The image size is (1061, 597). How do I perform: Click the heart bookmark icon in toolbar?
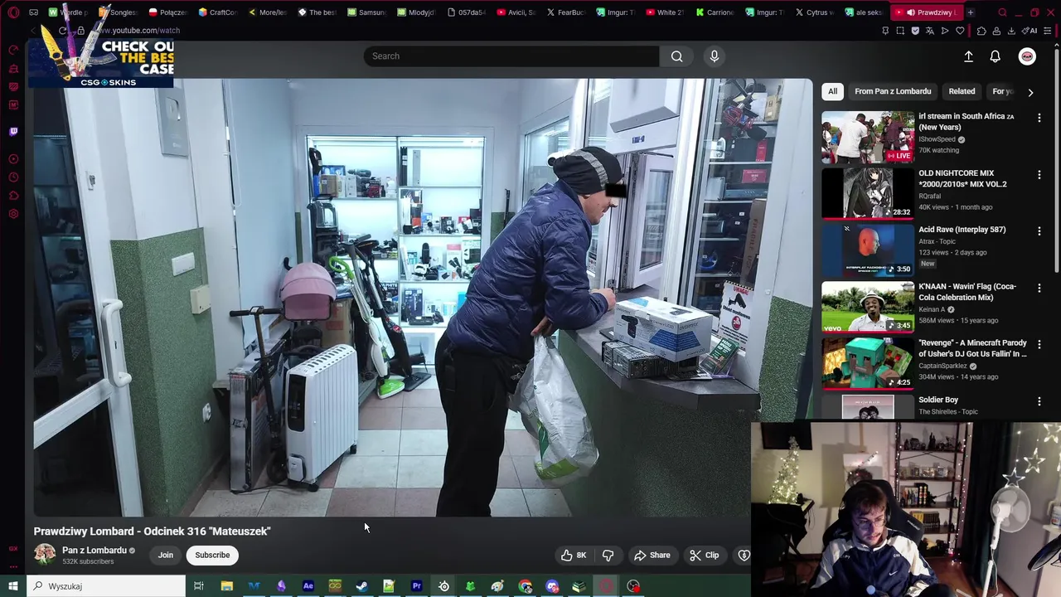960,31
